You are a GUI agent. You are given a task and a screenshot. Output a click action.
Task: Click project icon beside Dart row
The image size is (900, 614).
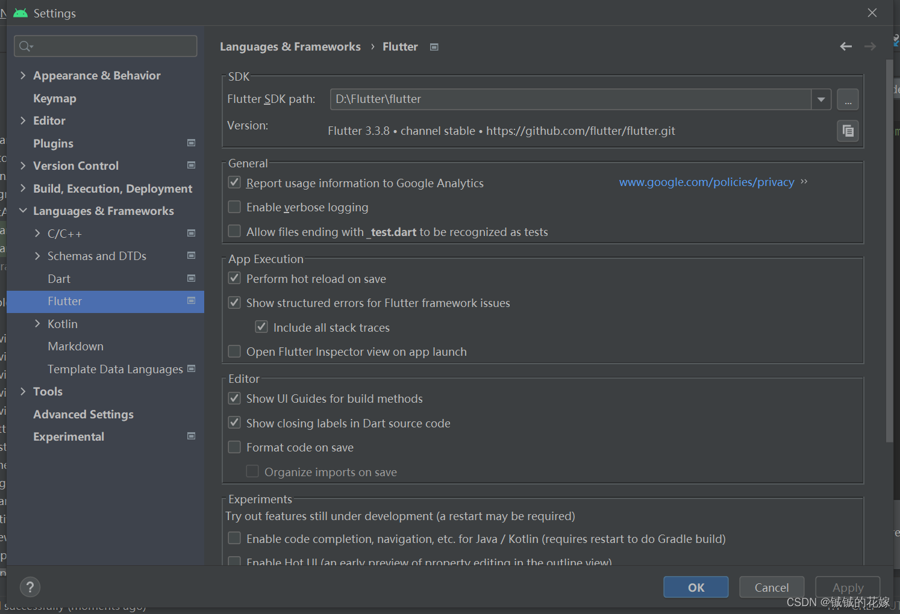click(x=192, y=278)
